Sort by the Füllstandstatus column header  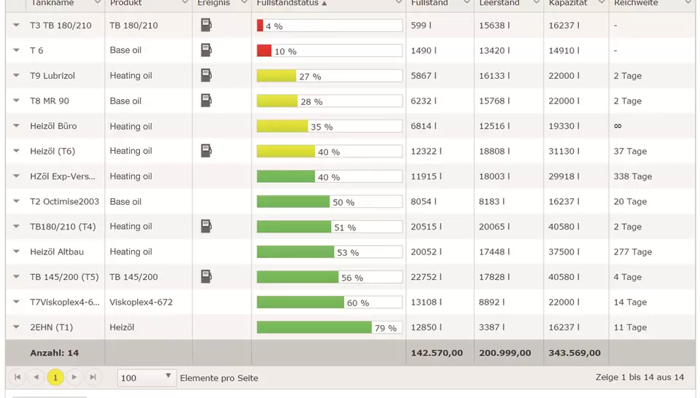tap(288, 3)
